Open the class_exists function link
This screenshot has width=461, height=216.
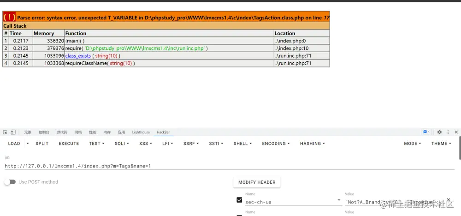(x=78, y=56)
